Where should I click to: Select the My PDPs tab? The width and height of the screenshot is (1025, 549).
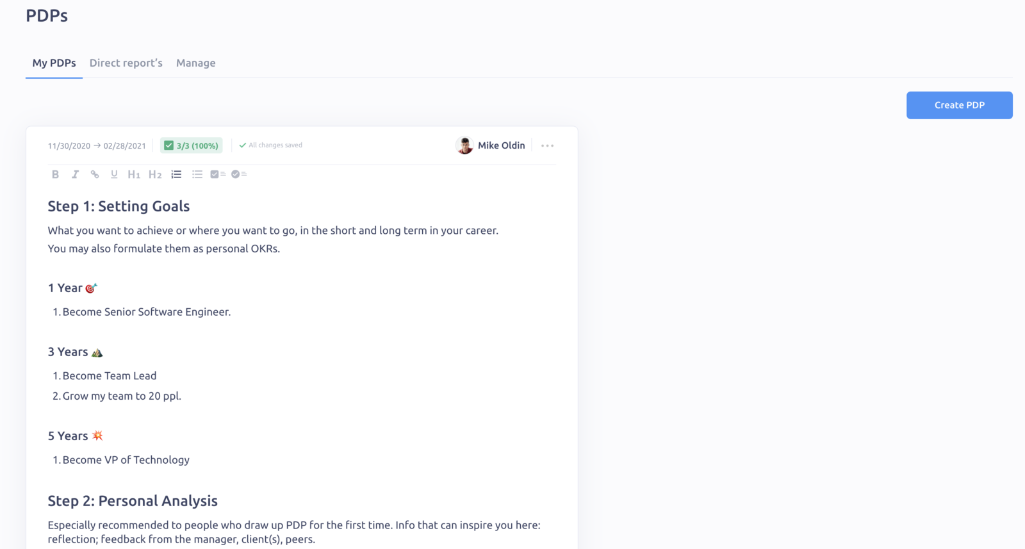point(54,63)
